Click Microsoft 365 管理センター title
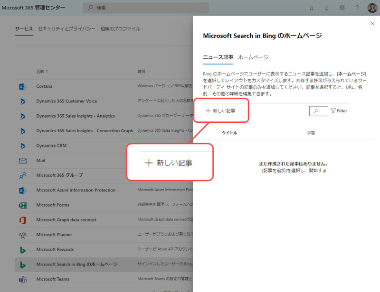 (x=33, y=8)
